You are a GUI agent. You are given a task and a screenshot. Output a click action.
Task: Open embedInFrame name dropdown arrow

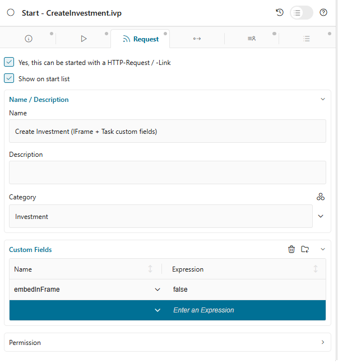157,290
